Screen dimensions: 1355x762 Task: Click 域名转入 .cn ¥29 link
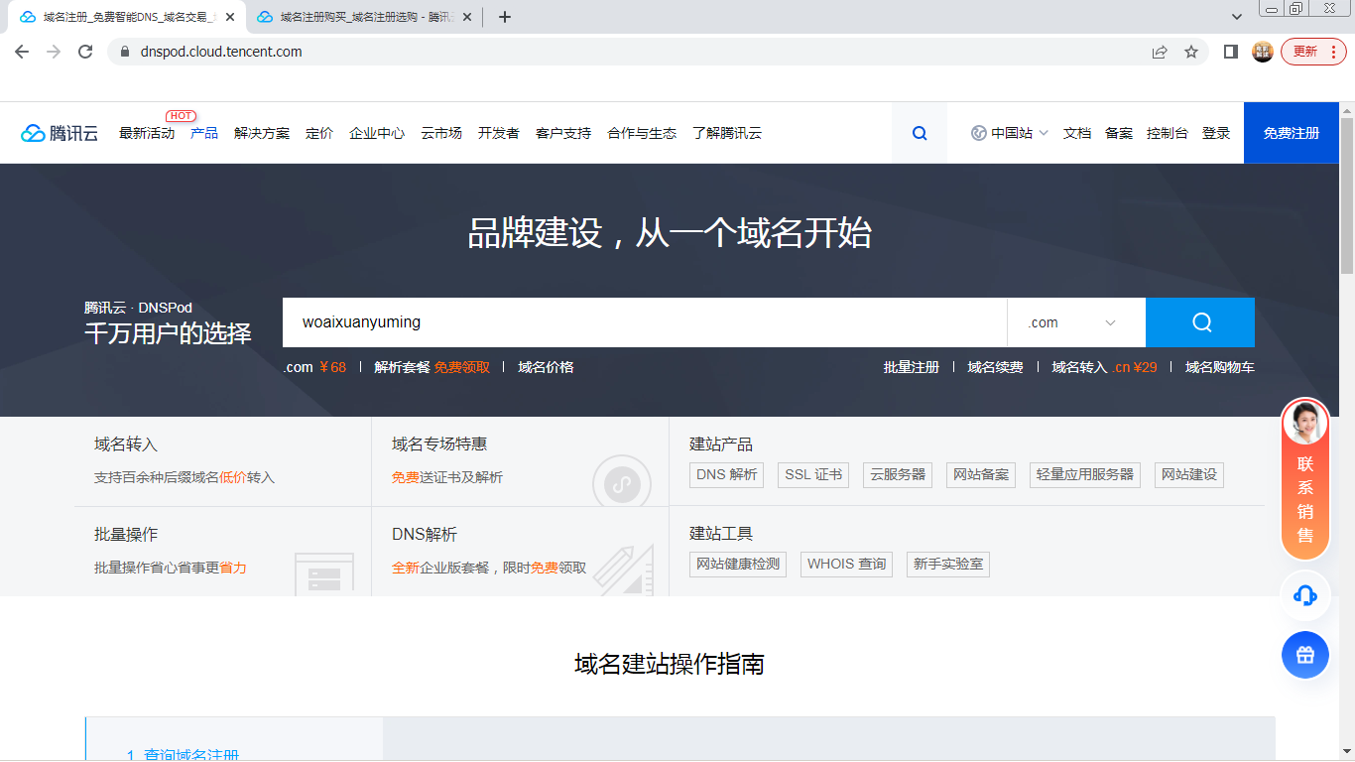1104,367
